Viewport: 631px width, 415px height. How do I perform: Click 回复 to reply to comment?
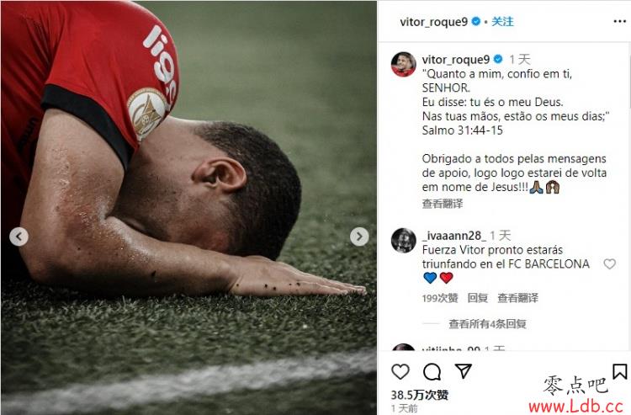(x=478, y=298)
